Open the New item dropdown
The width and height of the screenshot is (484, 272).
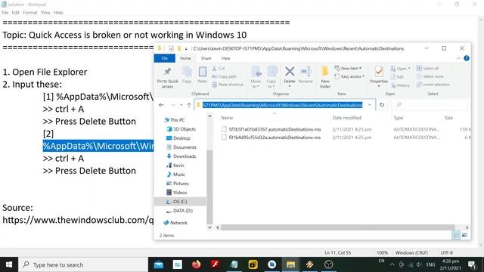[x=348, y=68]
